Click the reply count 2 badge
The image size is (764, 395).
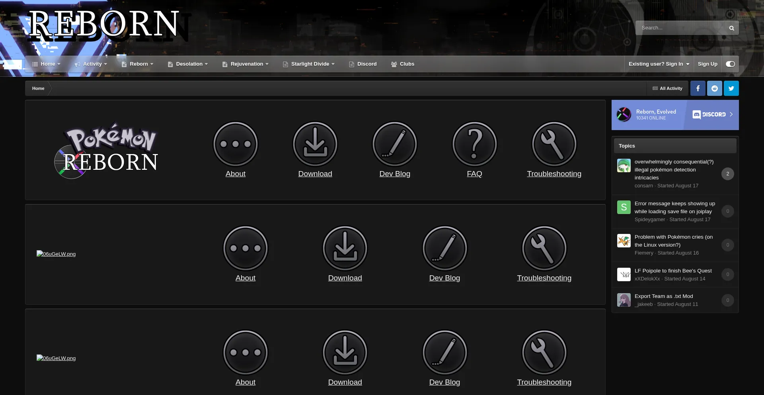pos(728,174)
